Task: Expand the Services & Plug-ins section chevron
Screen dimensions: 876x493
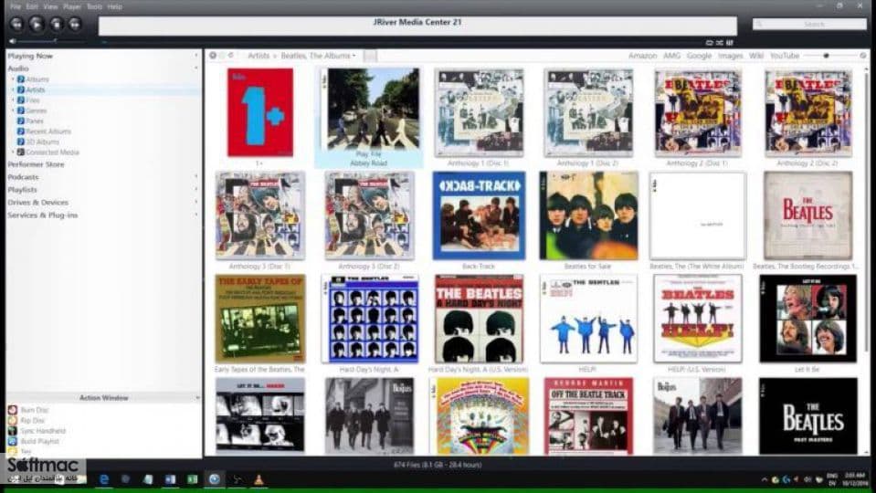Action: (x=196, y=215)
